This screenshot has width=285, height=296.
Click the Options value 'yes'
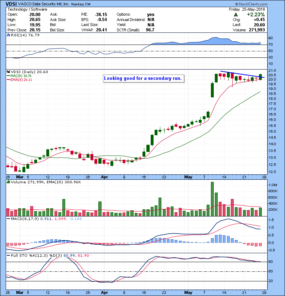(x=151, y=15)
